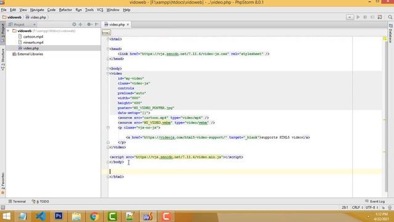Toggle the read-only lock icon
Image resolution: width=394 pixels, height=222 pixels.
(383, 208)
